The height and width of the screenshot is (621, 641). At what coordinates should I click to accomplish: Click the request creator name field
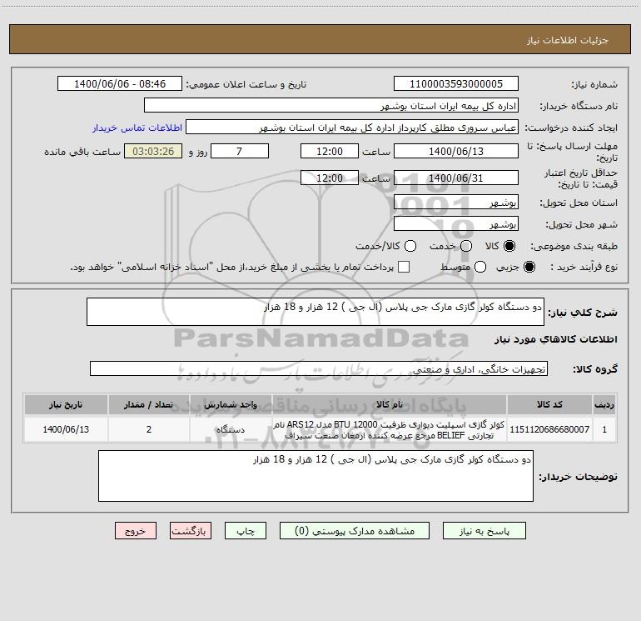pyautogui.click(x=352, y=128)
